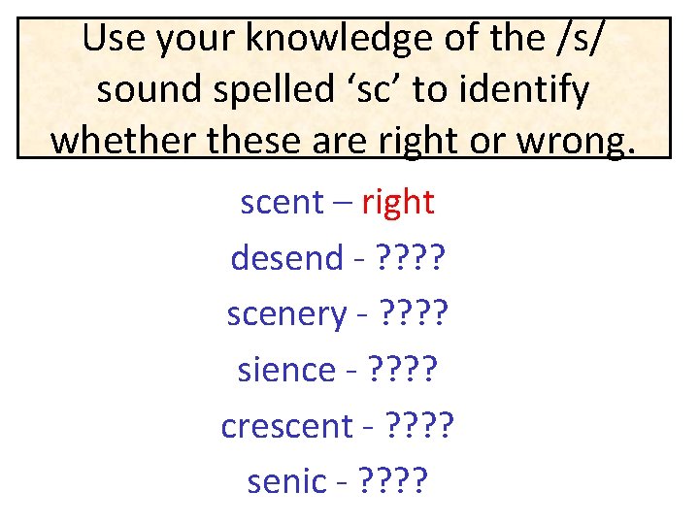The image size is (699, 524).
Task: Click the word 'knowledge' in the heading
Action: coord(339,39)
